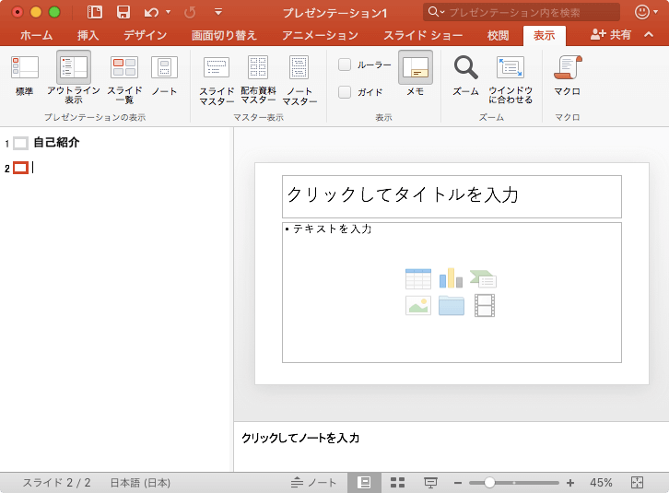Click the save floppy disk icon
The image size is (669, 493).
[x=123, y=12]
